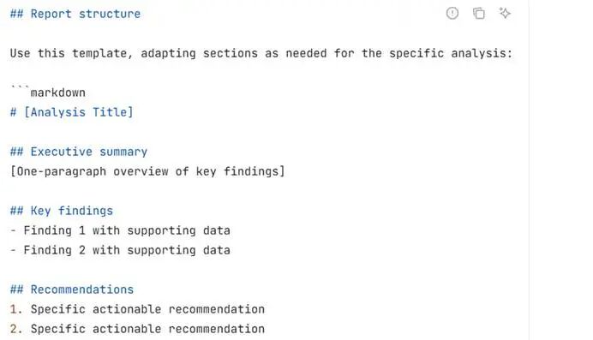Click the '[One-paragraph overview of key findings]' placeholder
This screenshot has width=593, height=340.
[x=147, y=171]
